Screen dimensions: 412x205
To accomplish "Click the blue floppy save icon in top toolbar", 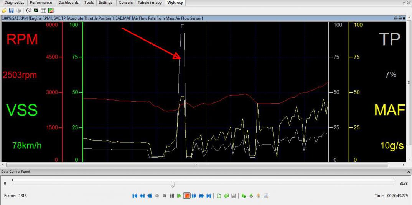I will [12, 10].
